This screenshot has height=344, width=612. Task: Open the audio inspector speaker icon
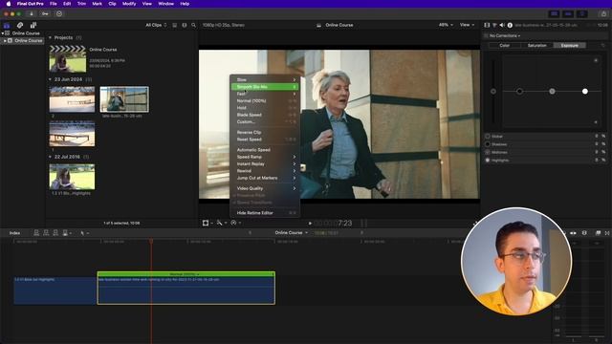pos(502,25)
